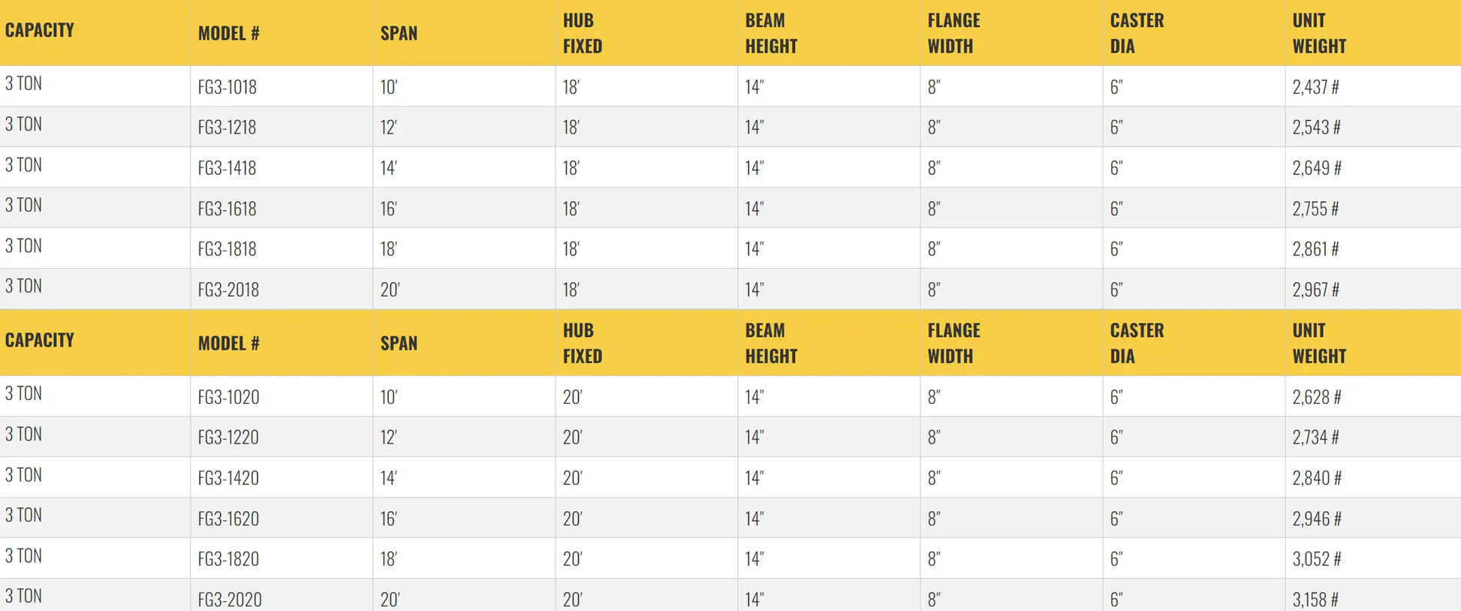Select the 2,628 # unit weight cell
Image resolution: width=1461 pixels, height=611 pixels.
tap(1316, 397)
